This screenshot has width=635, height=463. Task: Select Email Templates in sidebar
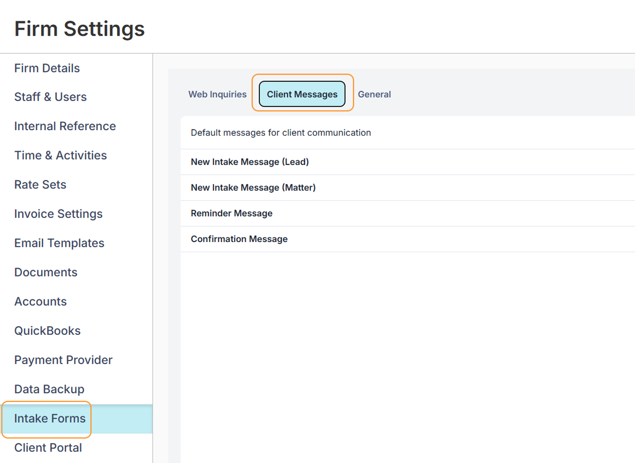[59, 243]
